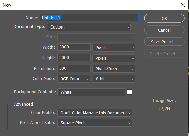The width and height of the screenshot is (189, 136).
Task: Open the RGB Color mode dropdown
Action: click(73, 79)
